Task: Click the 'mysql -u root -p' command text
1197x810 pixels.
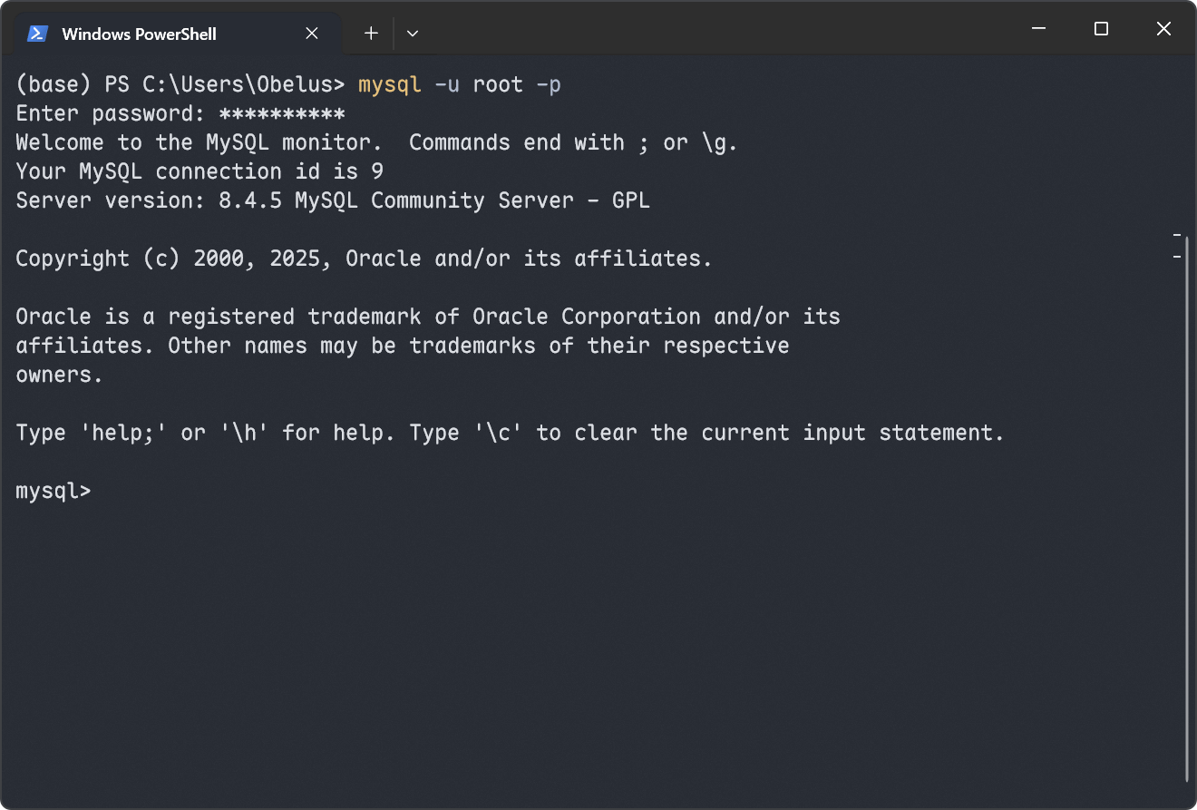Action: point(460,84)
